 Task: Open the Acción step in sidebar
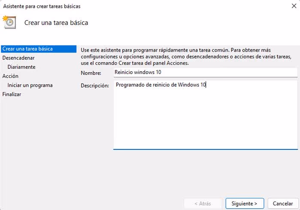[x=10, y=76]
